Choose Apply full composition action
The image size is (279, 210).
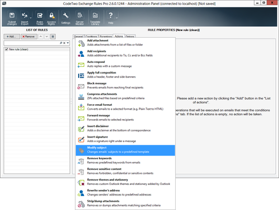[126, 75]
